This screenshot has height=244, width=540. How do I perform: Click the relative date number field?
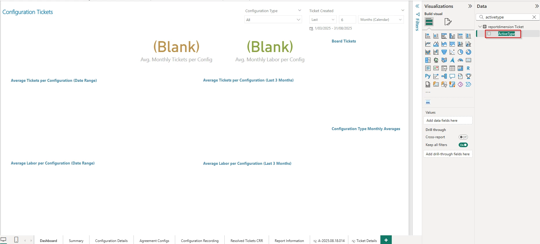(x=347, y=20)
